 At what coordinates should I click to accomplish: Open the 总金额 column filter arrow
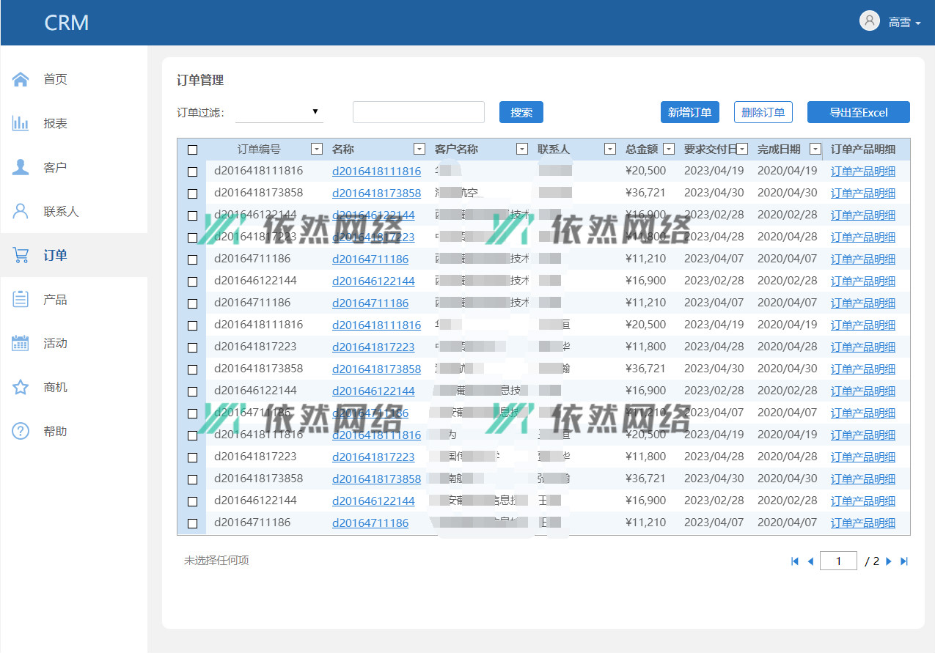[x=668, y=150]
